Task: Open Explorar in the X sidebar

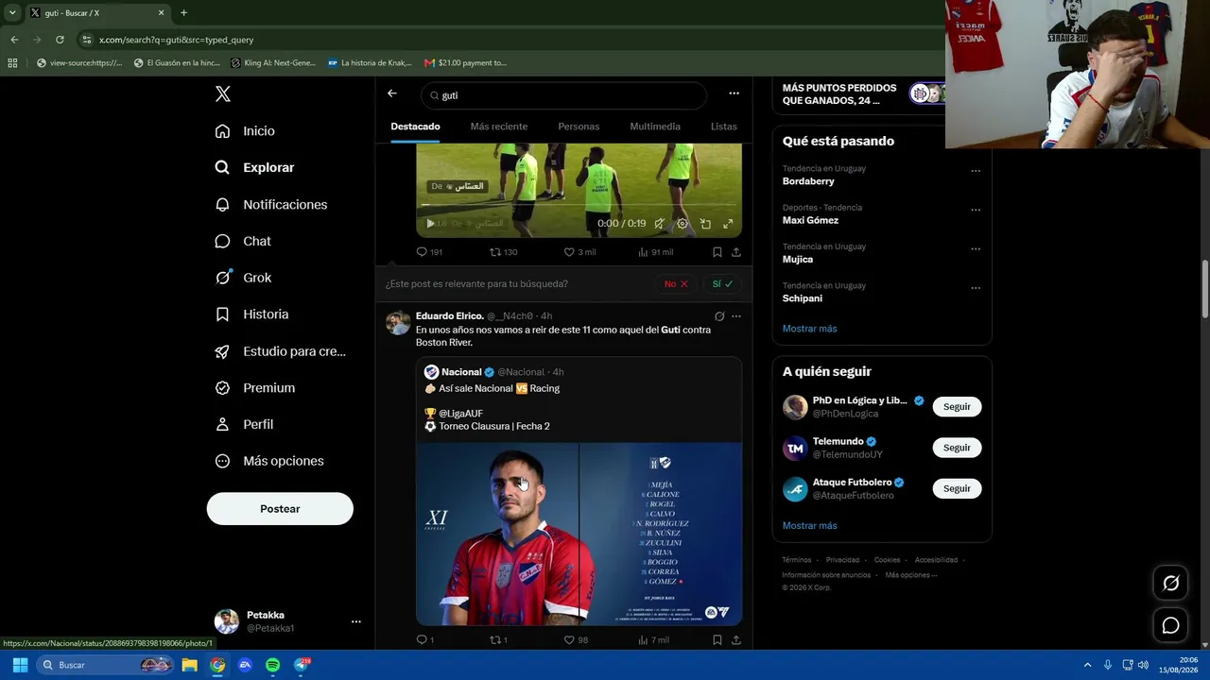Action: [254, 167]
